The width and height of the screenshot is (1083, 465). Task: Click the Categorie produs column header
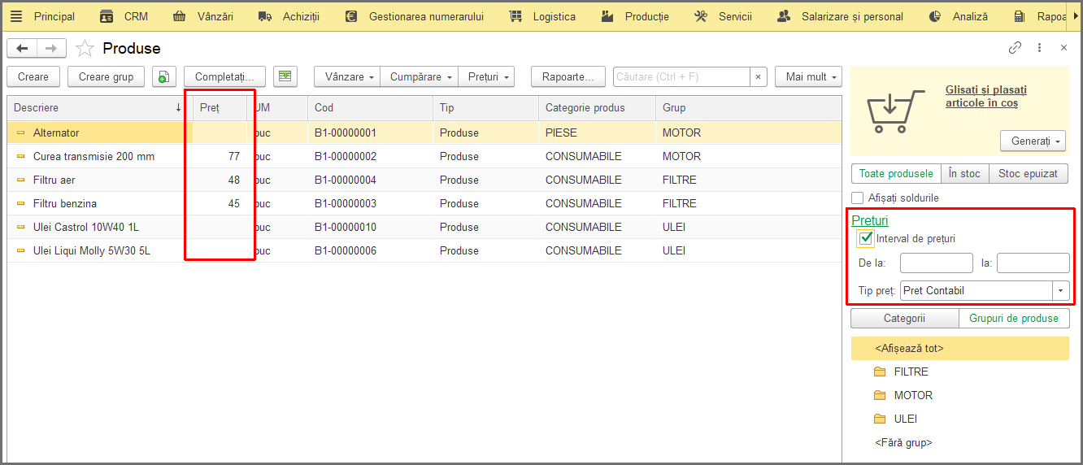(597, 107)
